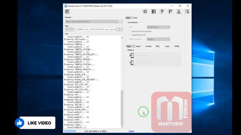The width and height of the screenshot is (241, 135).
Task: Click the log scrollbar down arrow
Action: (122, 127)
